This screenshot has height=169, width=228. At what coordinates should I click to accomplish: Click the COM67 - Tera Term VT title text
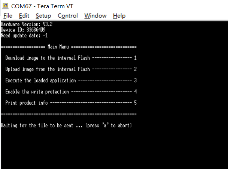[x=42, y=6]
